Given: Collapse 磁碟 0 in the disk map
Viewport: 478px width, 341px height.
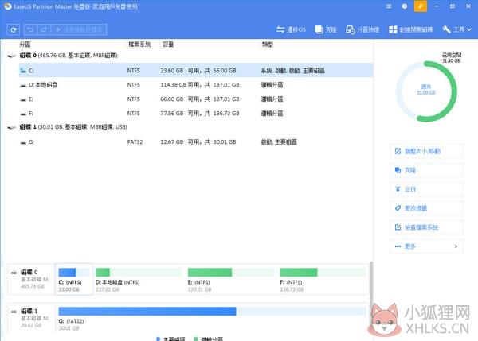Looking at the screenshot, I should point(14,273).
